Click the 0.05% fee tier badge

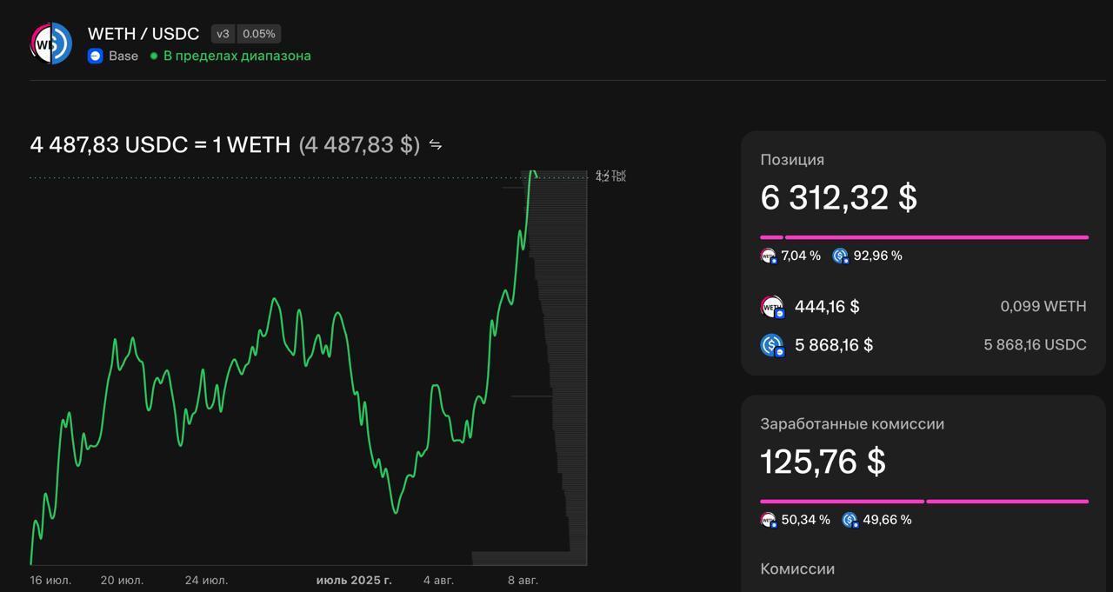click(259, 34)
